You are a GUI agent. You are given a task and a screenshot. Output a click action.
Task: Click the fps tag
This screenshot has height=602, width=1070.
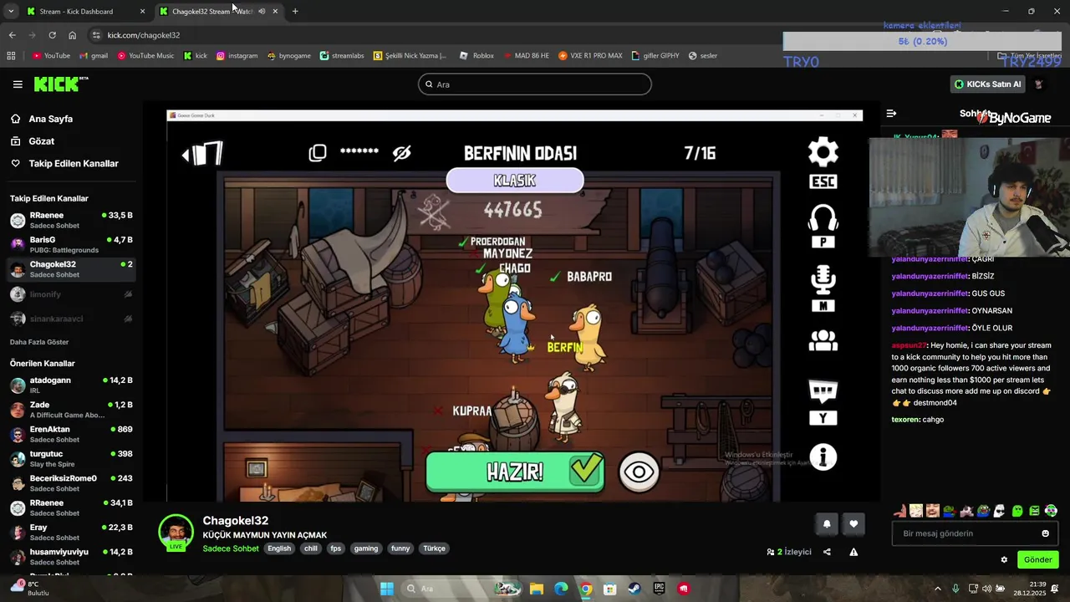click(335, 548)
